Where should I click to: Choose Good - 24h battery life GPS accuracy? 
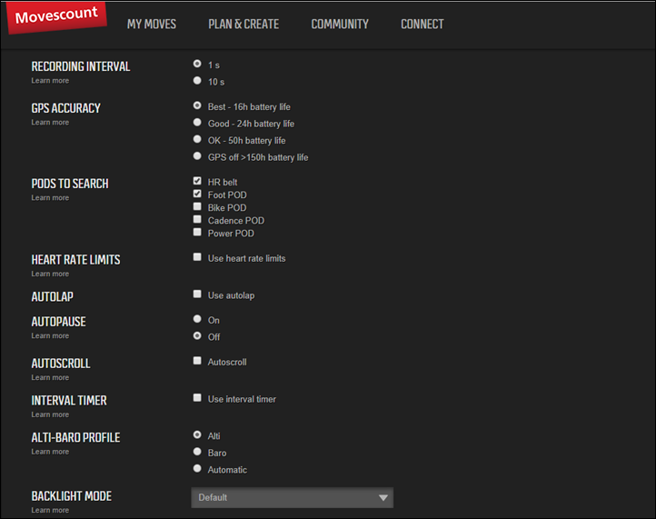point(197,122)
